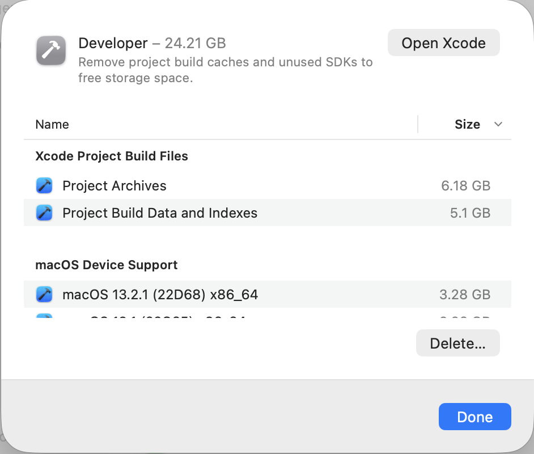Click the partially hidden icon below macOS 13.2.1
534x454 pixels.
44,316
